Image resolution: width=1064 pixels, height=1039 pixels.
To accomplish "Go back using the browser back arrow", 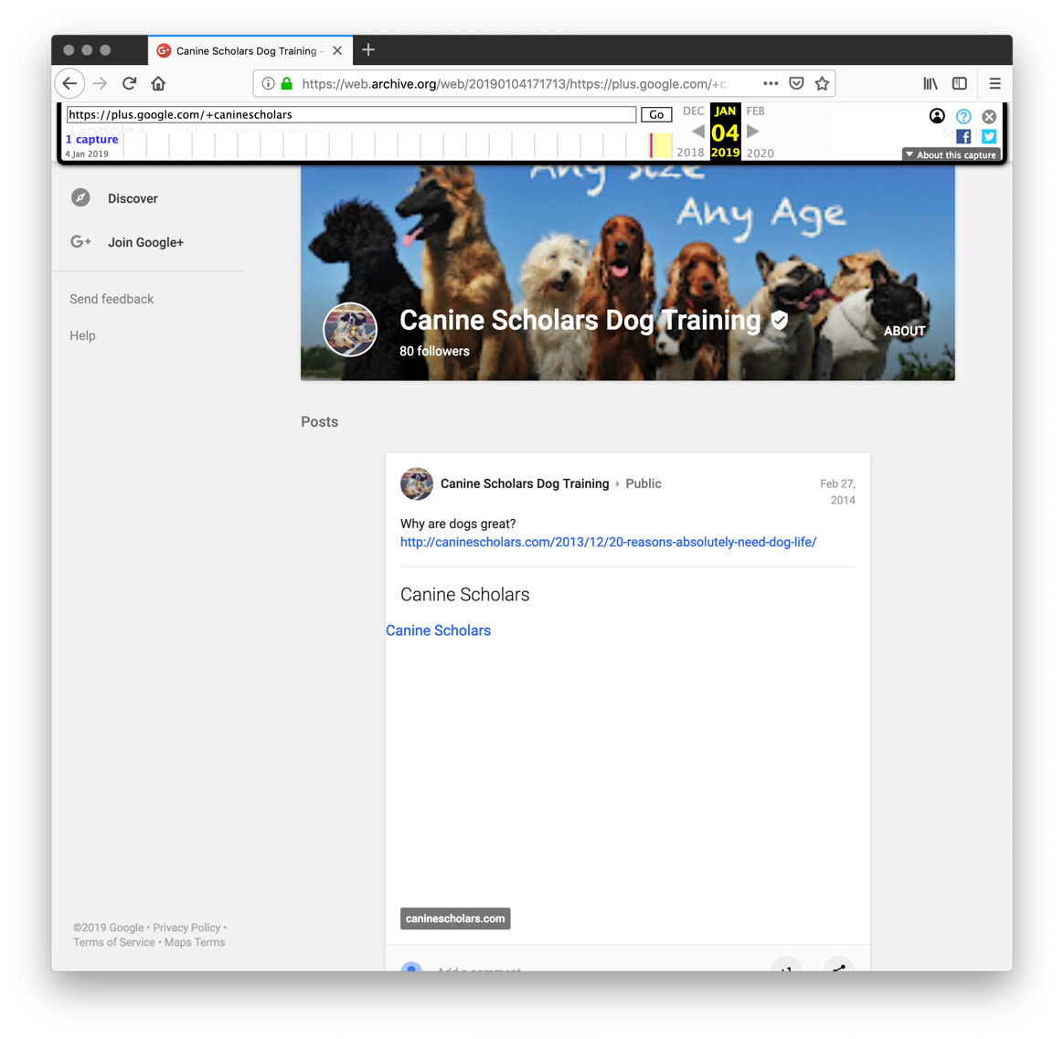I will click(x=69, y=83).
